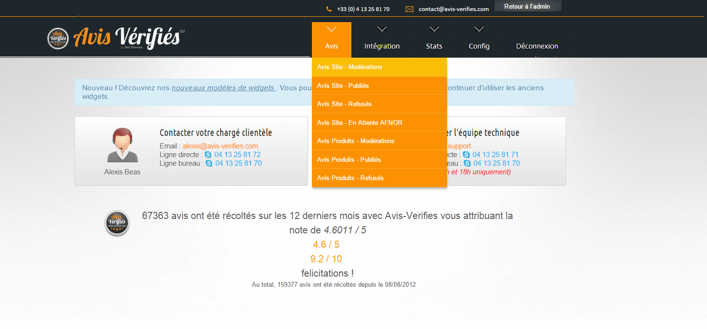Click the Alexis Beas name label
The image size is (707, 329).
click(123, 172)
